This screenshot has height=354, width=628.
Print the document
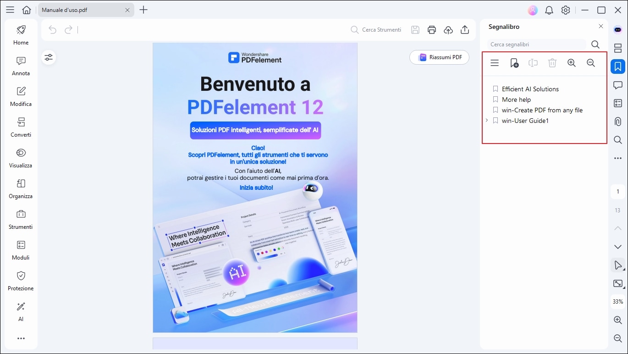coord(431,29)
